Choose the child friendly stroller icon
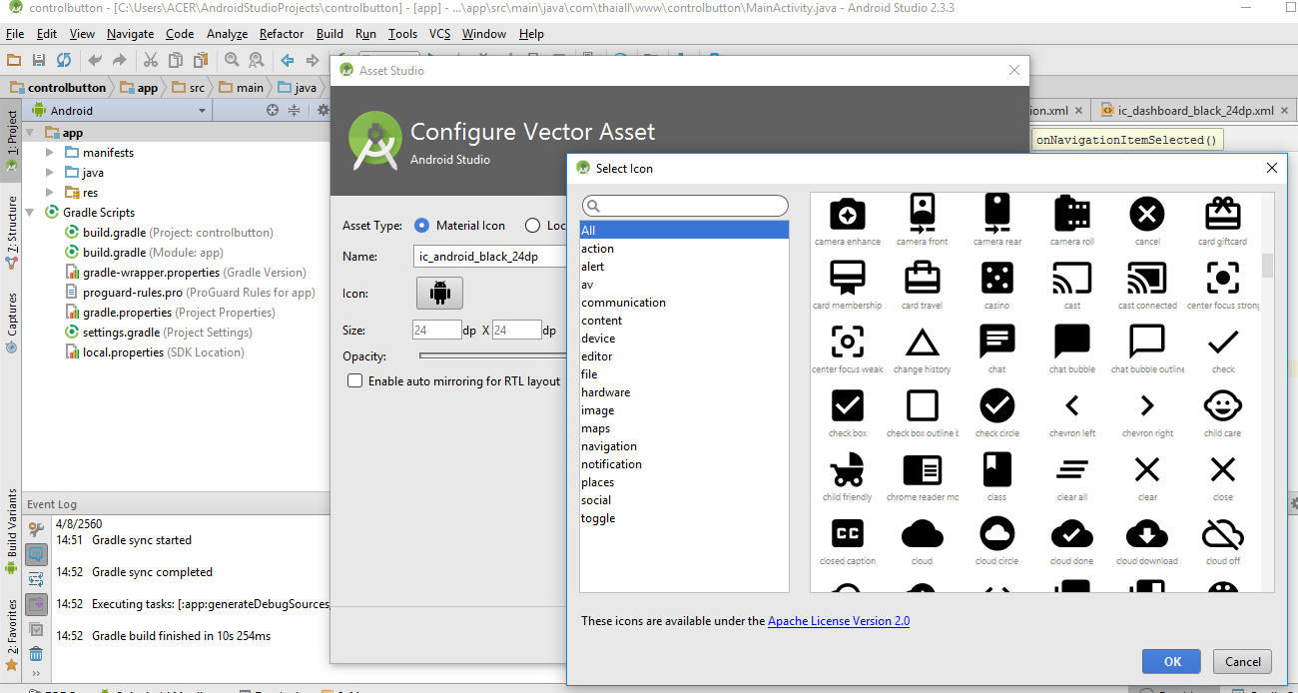 coord(847,469)
